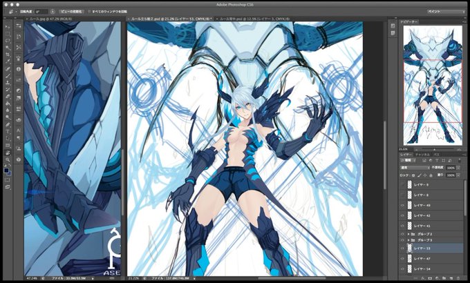
Task: Click the delete layer trash icon
Action: [x=457, y=278]
